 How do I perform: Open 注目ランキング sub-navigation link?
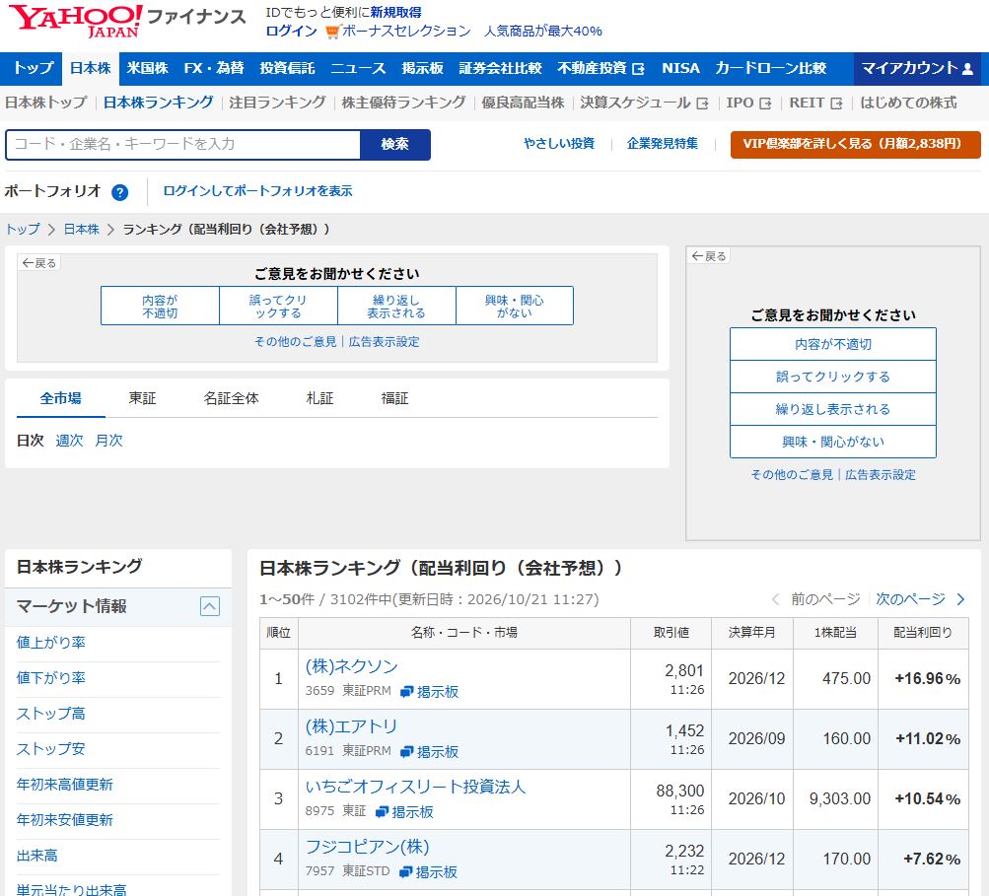277,103
